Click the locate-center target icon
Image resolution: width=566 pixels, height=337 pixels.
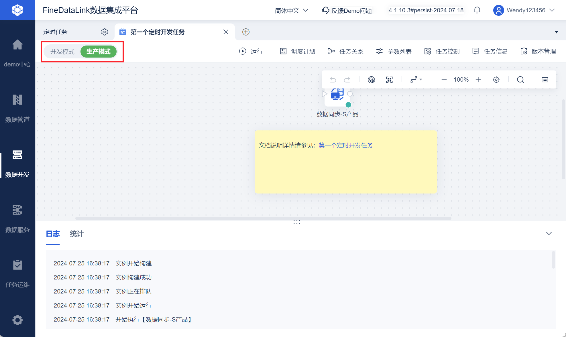[x=496, y=80]
